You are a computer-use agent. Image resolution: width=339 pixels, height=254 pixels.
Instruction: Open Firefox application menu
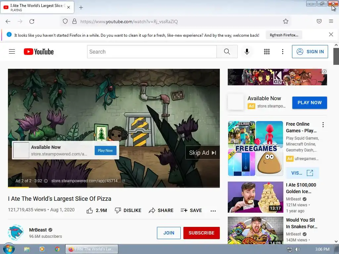[331, 21]
